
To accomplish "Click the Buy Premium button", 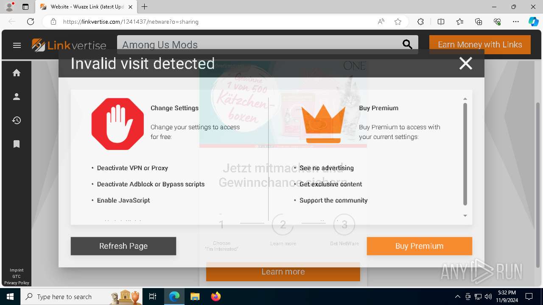I will click(419, 246).
